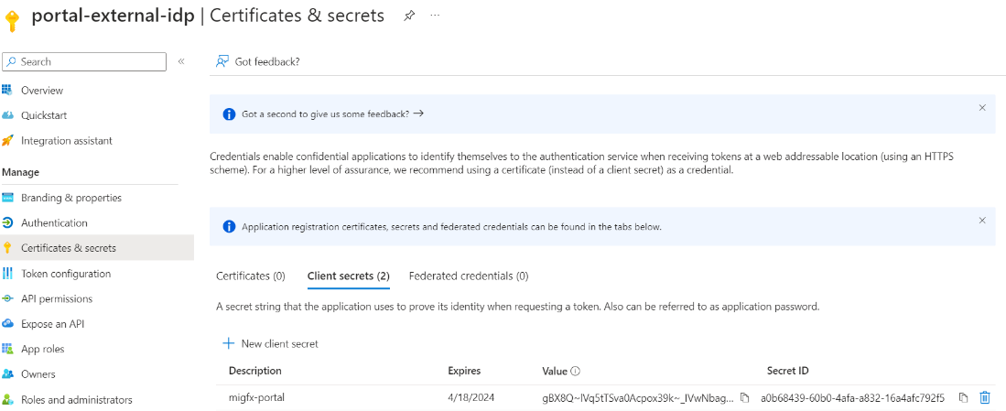Click the Branding & properties icon
Image resolution: width=1006 pixels, height=411 pixels.
coord(7,198)
